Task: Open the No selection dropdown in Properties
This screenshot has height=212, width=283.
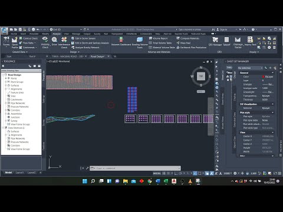Action: point(250,68)
